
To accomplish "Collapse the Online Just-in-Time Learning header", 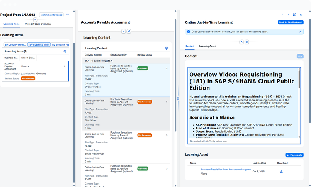I will (241, 42).
